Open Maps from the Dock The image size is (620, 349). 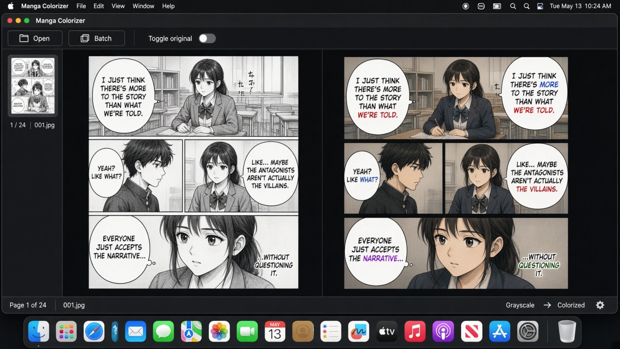191,331
